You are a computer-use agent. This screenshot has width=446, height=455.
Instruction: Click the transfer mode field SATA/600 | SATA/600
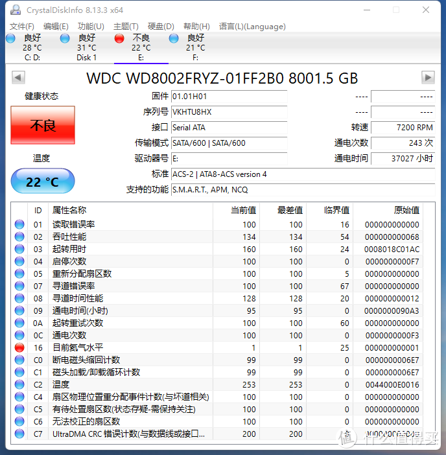click(229, 143)
